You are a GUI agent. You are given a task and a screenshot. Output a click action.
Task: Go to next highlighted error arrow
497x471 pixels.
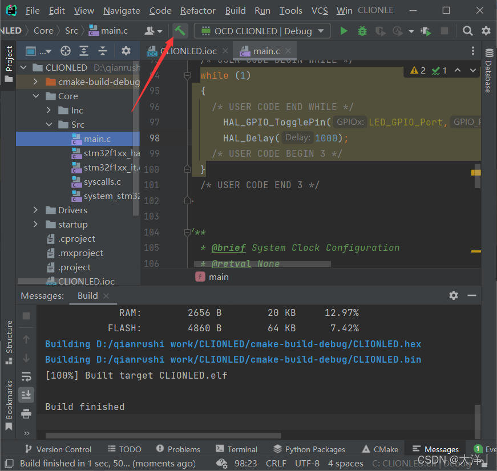tap(473, 70)
